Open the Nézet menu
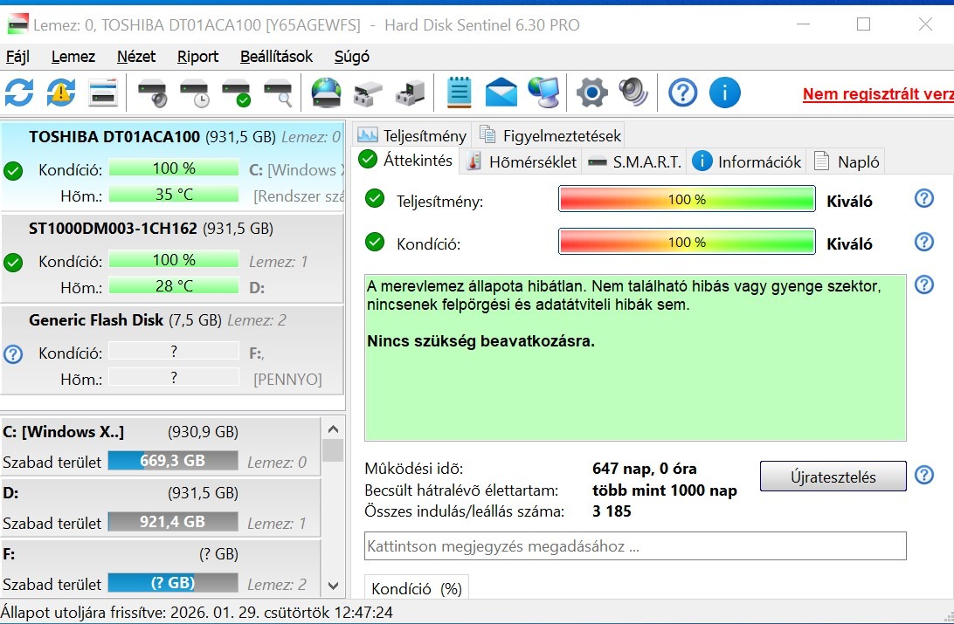Image resolution: width=954 pixels, height=624 pixels. tap(136, 57)
